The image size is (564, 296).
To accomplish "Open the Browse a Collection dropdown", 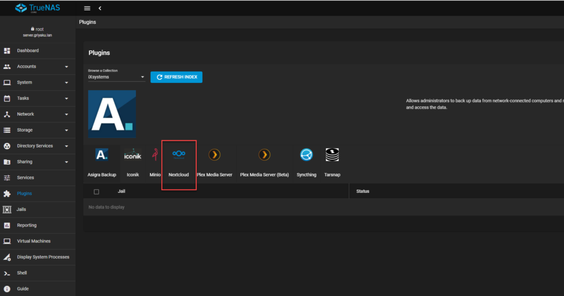I will tap(116, 77).
